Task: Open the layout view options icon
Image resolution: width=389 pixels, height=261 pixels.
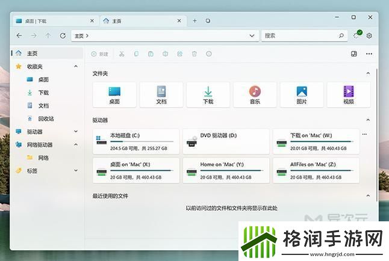Action: click(354, 54)
